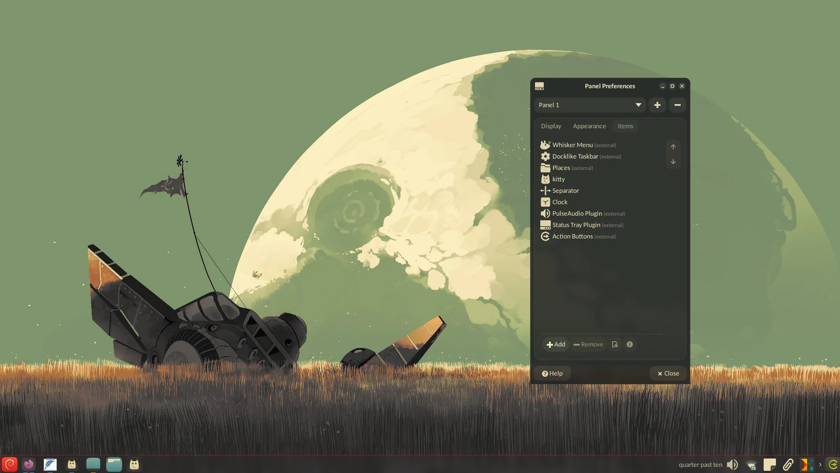Show info about the selected panel item
840x473 pixels.
tap(629, 344)
